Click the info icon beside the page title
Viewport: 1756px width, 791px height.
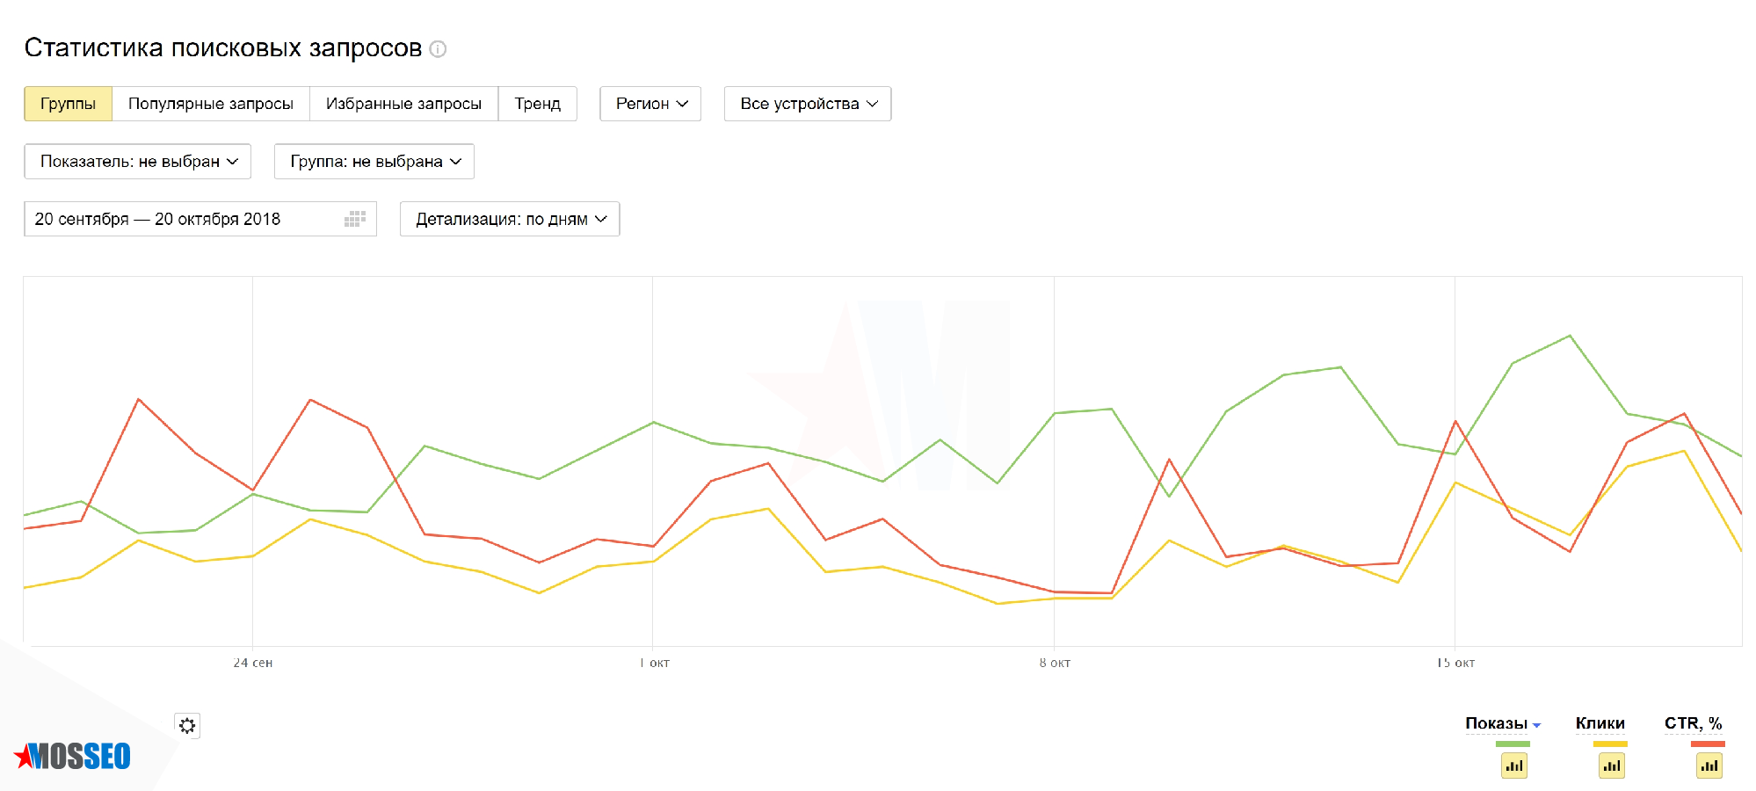click(438, 49)
